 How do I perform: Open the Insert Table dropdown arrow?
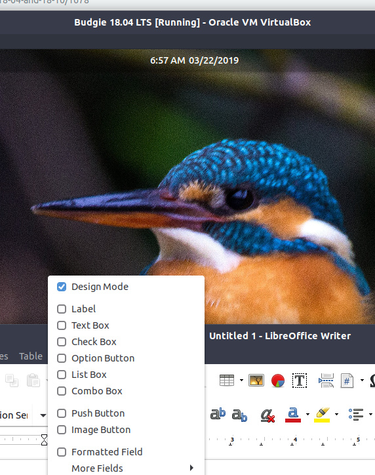(241, 380)
